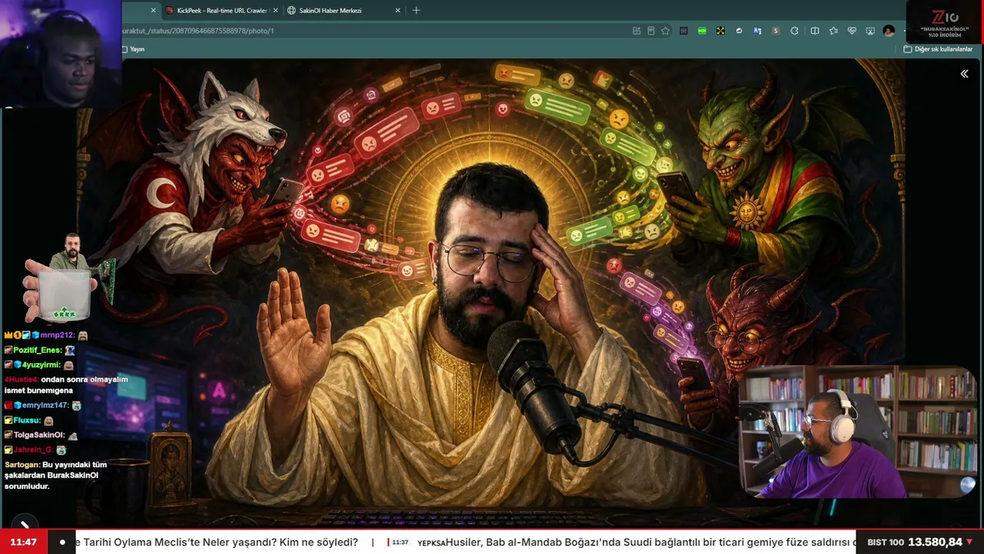Open the equalizer extension icon
This screenshot has width=984, height=554.
(x=683, y=31)
